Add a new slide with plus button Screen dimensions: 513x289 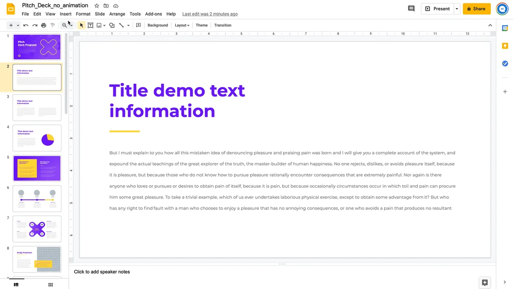(x=11, y=25)
